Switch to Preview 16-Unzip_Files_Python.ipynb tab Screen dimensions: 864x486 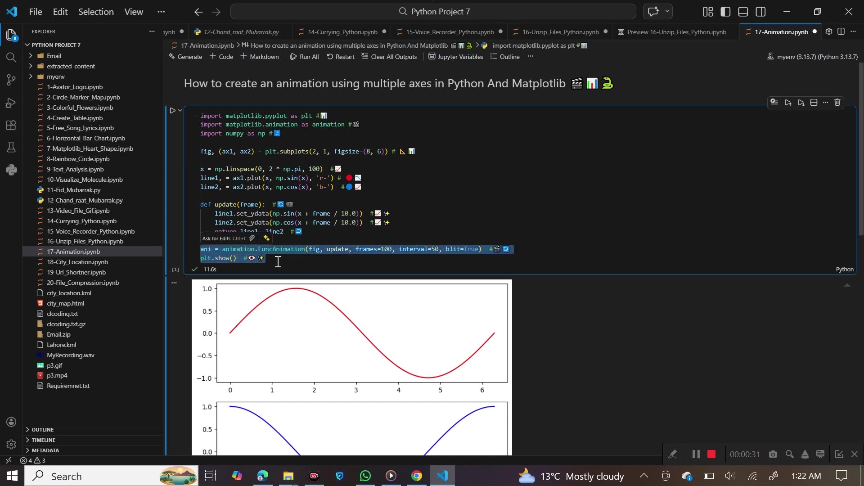coord(676,32)
